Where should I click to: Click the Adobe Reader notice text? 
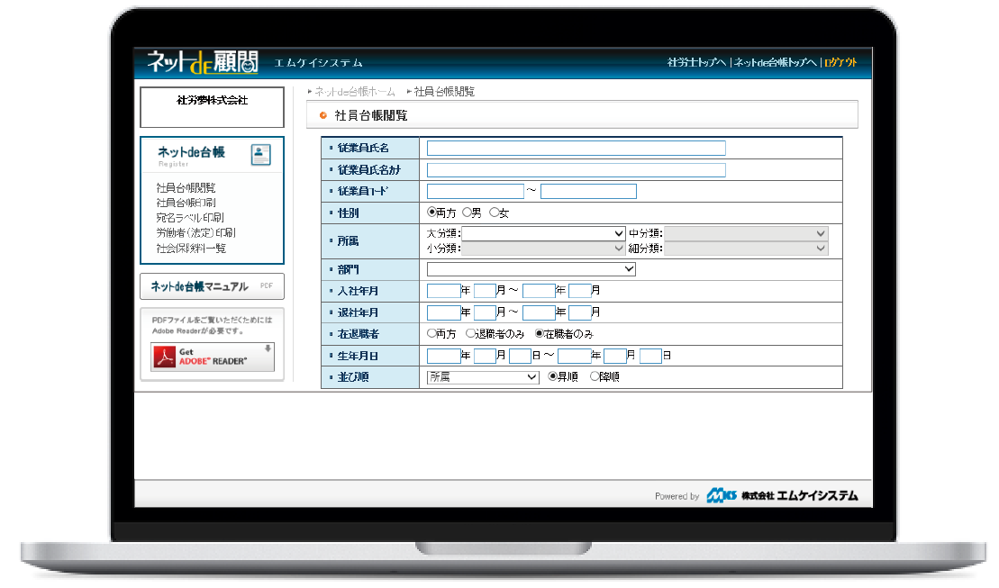[212, 325]
